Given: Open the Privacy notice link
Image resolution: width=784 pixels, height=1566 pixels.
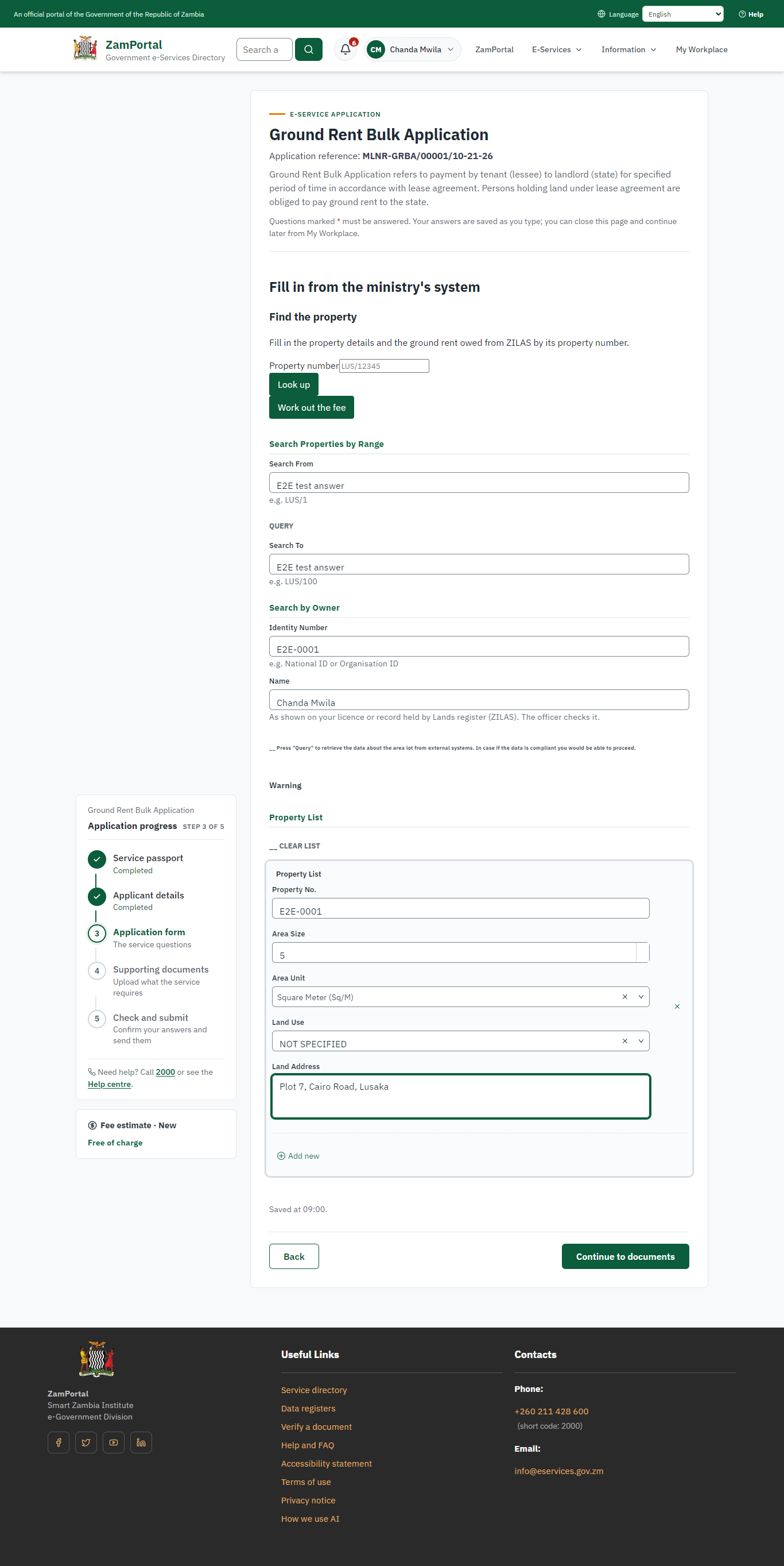Looking at the screenshot, I should [x=308, y=1501].
